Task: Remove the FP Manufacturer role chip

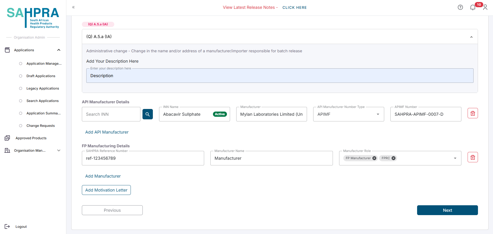Action: pos(374,158)
